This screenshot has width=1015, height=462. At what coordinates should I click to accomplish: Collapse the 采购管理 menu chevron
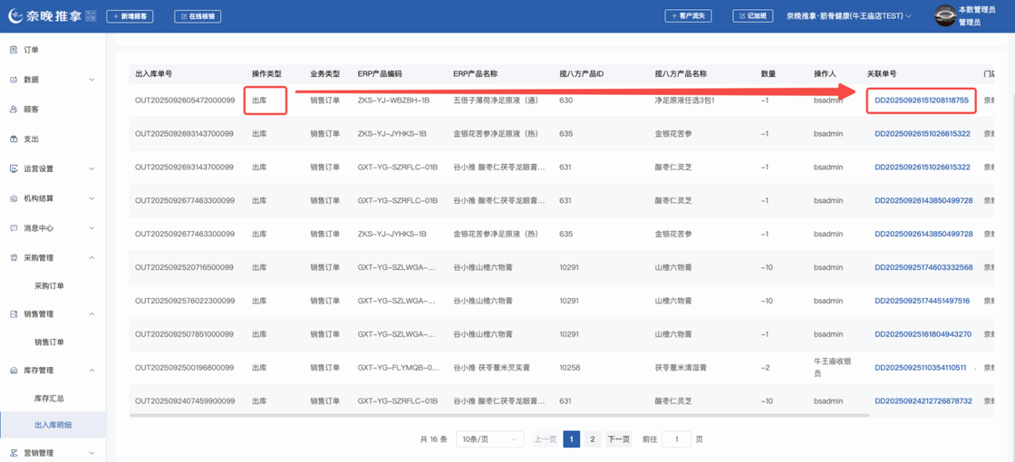point(92,257)
